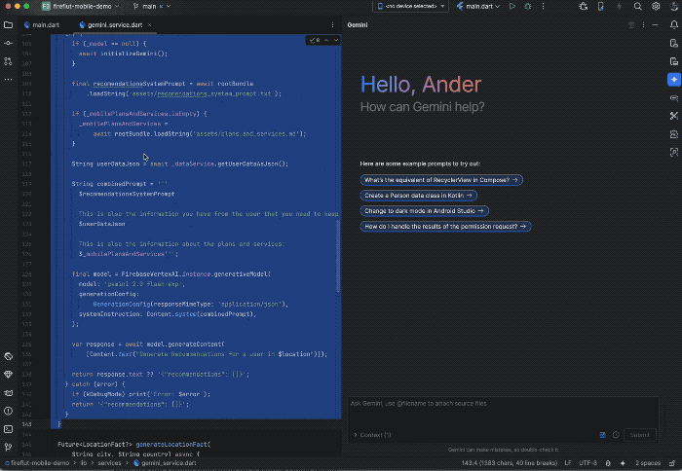Click the Attach Debugger to process icon
The height and width of the screenshot is (471, 682).
click(584, 7)
